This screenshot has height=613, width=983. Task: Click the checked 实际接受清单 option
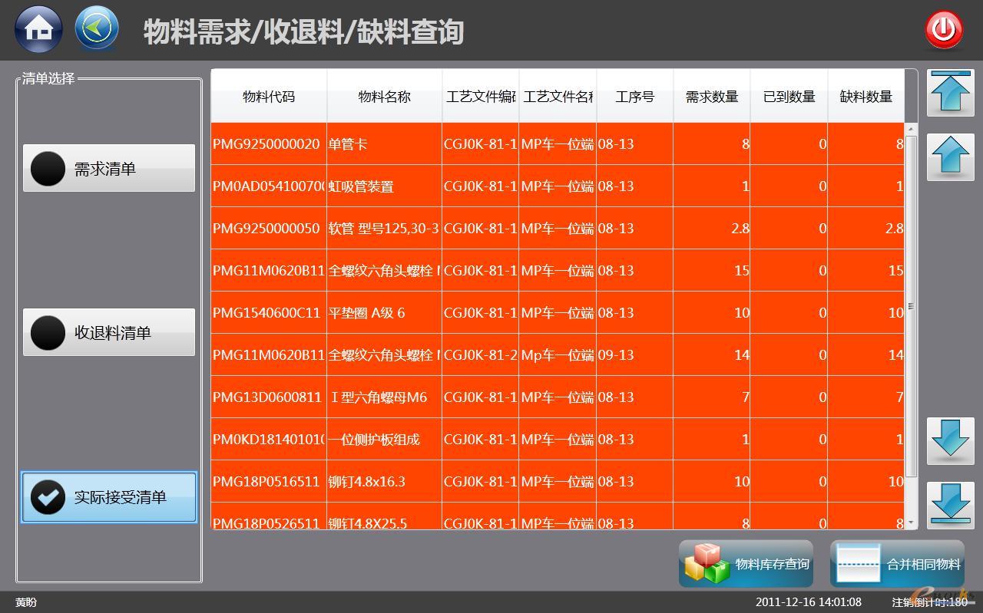tap(108, 497)
